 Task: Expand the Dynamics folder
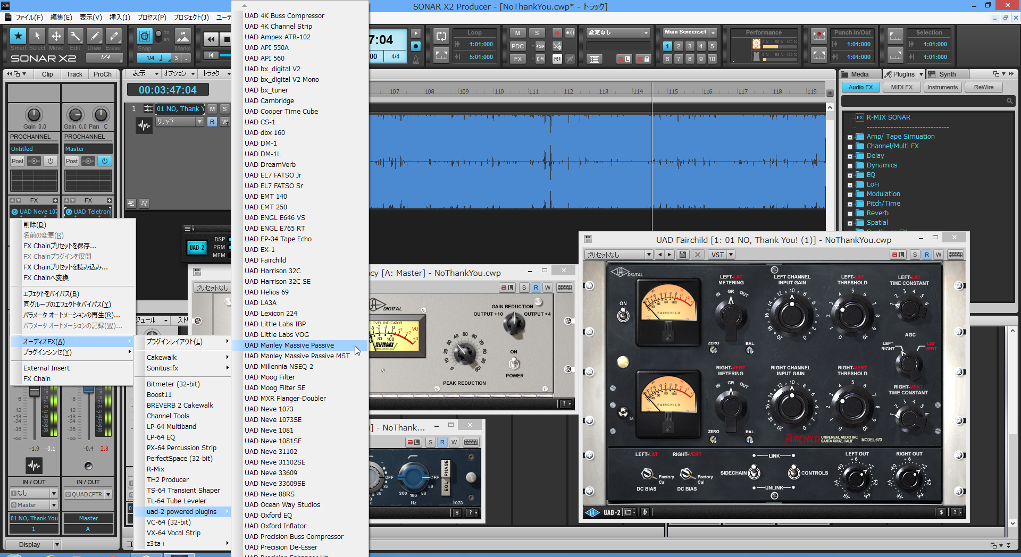click(x=850, y=166)
